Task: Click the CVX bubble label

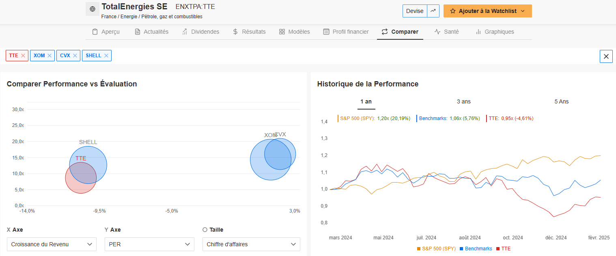Action: pos(280,134)
